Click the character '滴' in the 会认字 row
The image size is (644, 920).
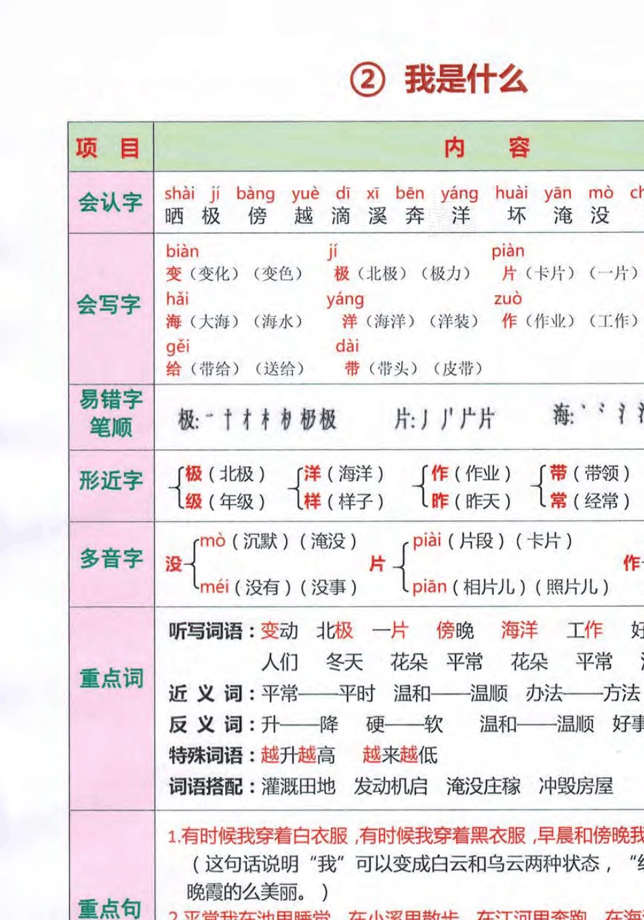pos(340,216)
